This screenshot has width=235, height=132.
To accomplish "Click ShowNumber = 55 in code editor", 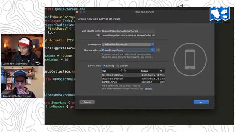I will [57, 60].
